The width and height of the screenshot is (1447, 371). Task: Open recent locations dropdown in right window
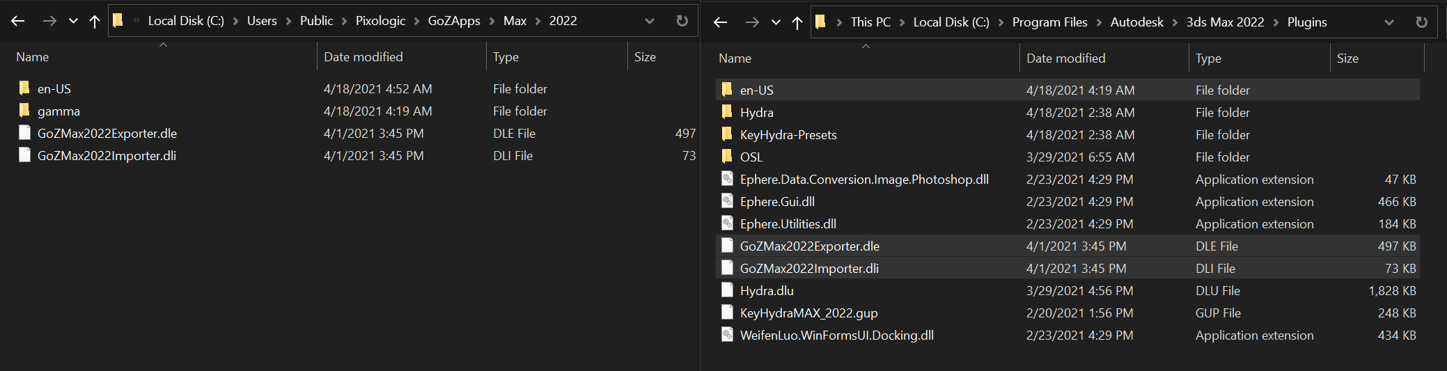pos(776,23)
